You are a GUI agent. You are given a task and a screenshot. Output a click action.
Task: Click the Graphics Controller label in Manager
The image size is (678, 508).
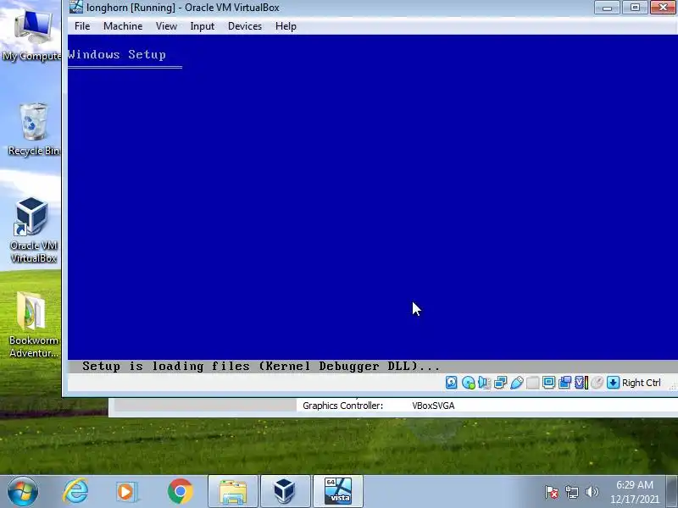[342, 406]
